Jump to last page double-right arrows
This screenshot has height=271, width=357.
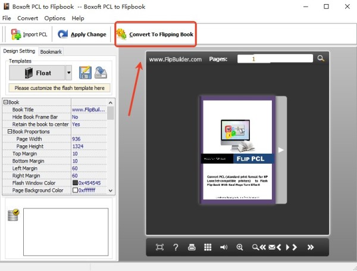click(x=311, y=247)
